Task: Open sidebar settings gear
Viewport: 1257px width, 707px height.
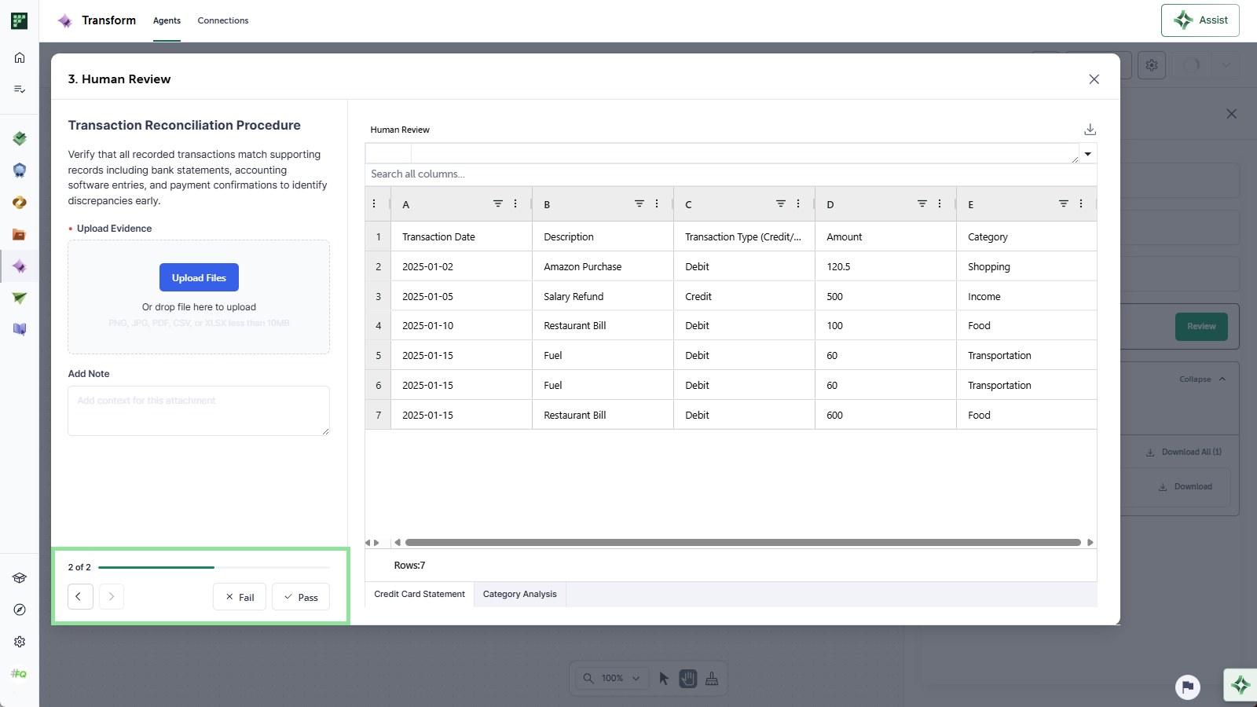Action: click(x=20, y=642)
